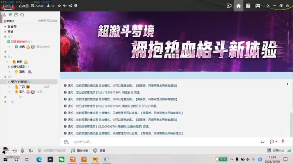Select the 爱的飞行日记 sub-channel row

tap(29, 82)
